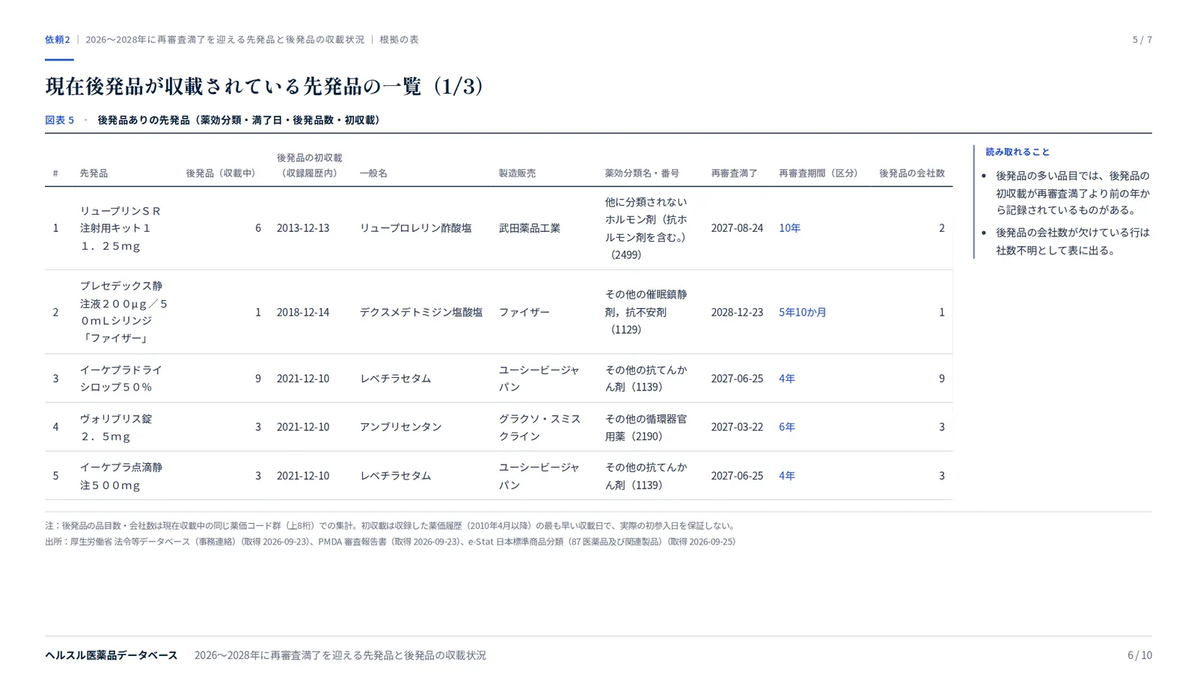Click the 読み取れること sidebar heading
The height and width of the screenshot is (674, 1197).
click(1017, 152)
